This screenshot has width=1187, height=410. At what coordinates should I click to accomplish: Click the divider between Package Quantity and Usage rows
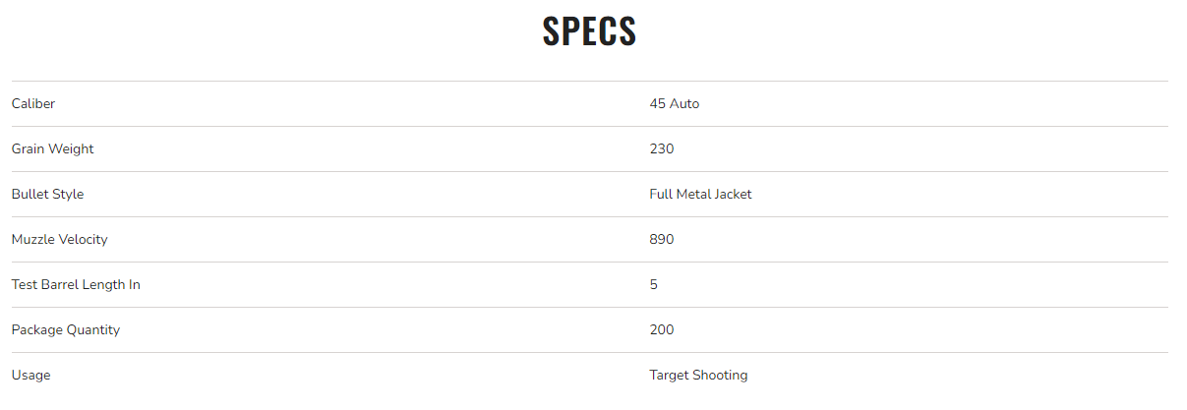click(589, 352)
